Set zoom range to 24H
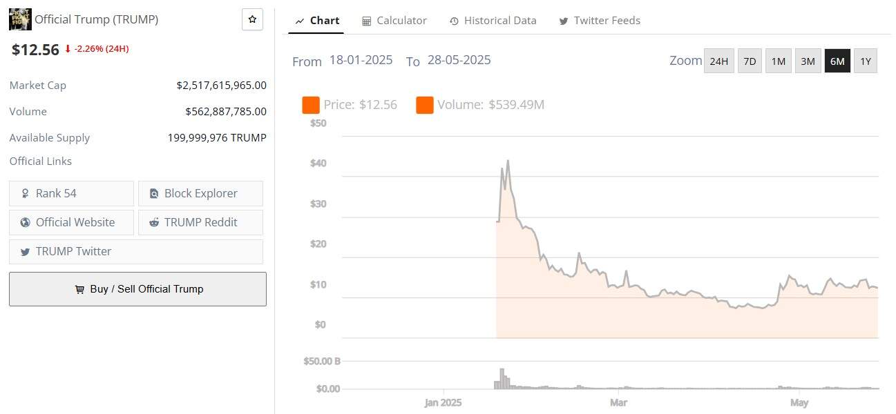The height and width of the screenshot is (414, 896). (x=718, y=61)
